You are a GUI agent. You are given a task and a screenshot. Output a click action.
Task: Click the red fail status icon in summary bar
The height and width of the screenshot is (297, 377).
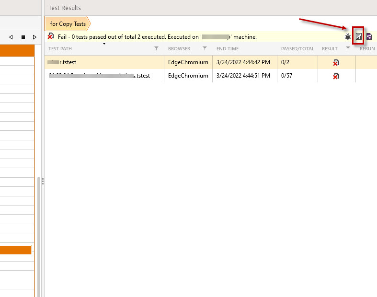51,36
